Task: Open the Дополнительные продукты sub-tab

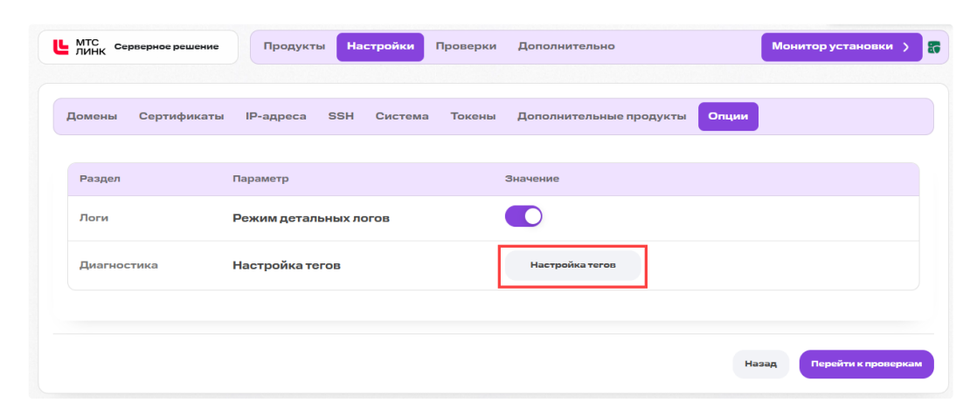Action: point(602,117)
